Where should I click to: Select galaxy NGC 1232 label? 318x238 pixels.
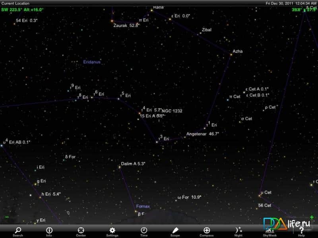click(172, 111)
